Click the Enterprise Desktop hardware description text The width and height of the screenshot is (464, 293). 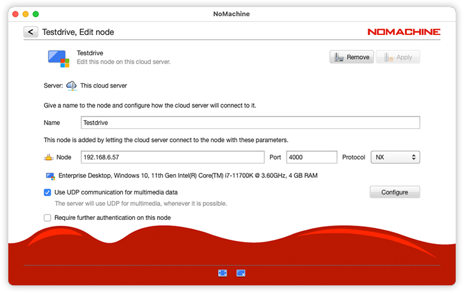[188, 176]
